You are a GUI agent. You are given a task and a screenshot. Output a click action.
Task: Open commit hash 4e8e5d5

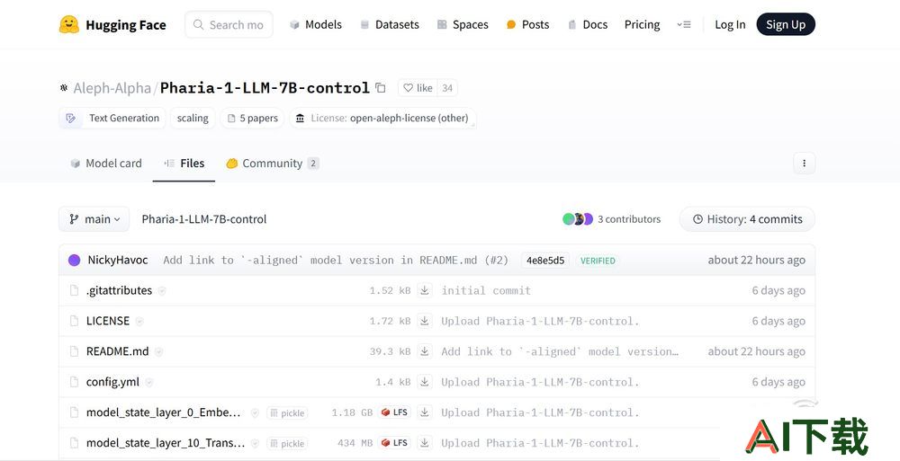pos(545,261)
